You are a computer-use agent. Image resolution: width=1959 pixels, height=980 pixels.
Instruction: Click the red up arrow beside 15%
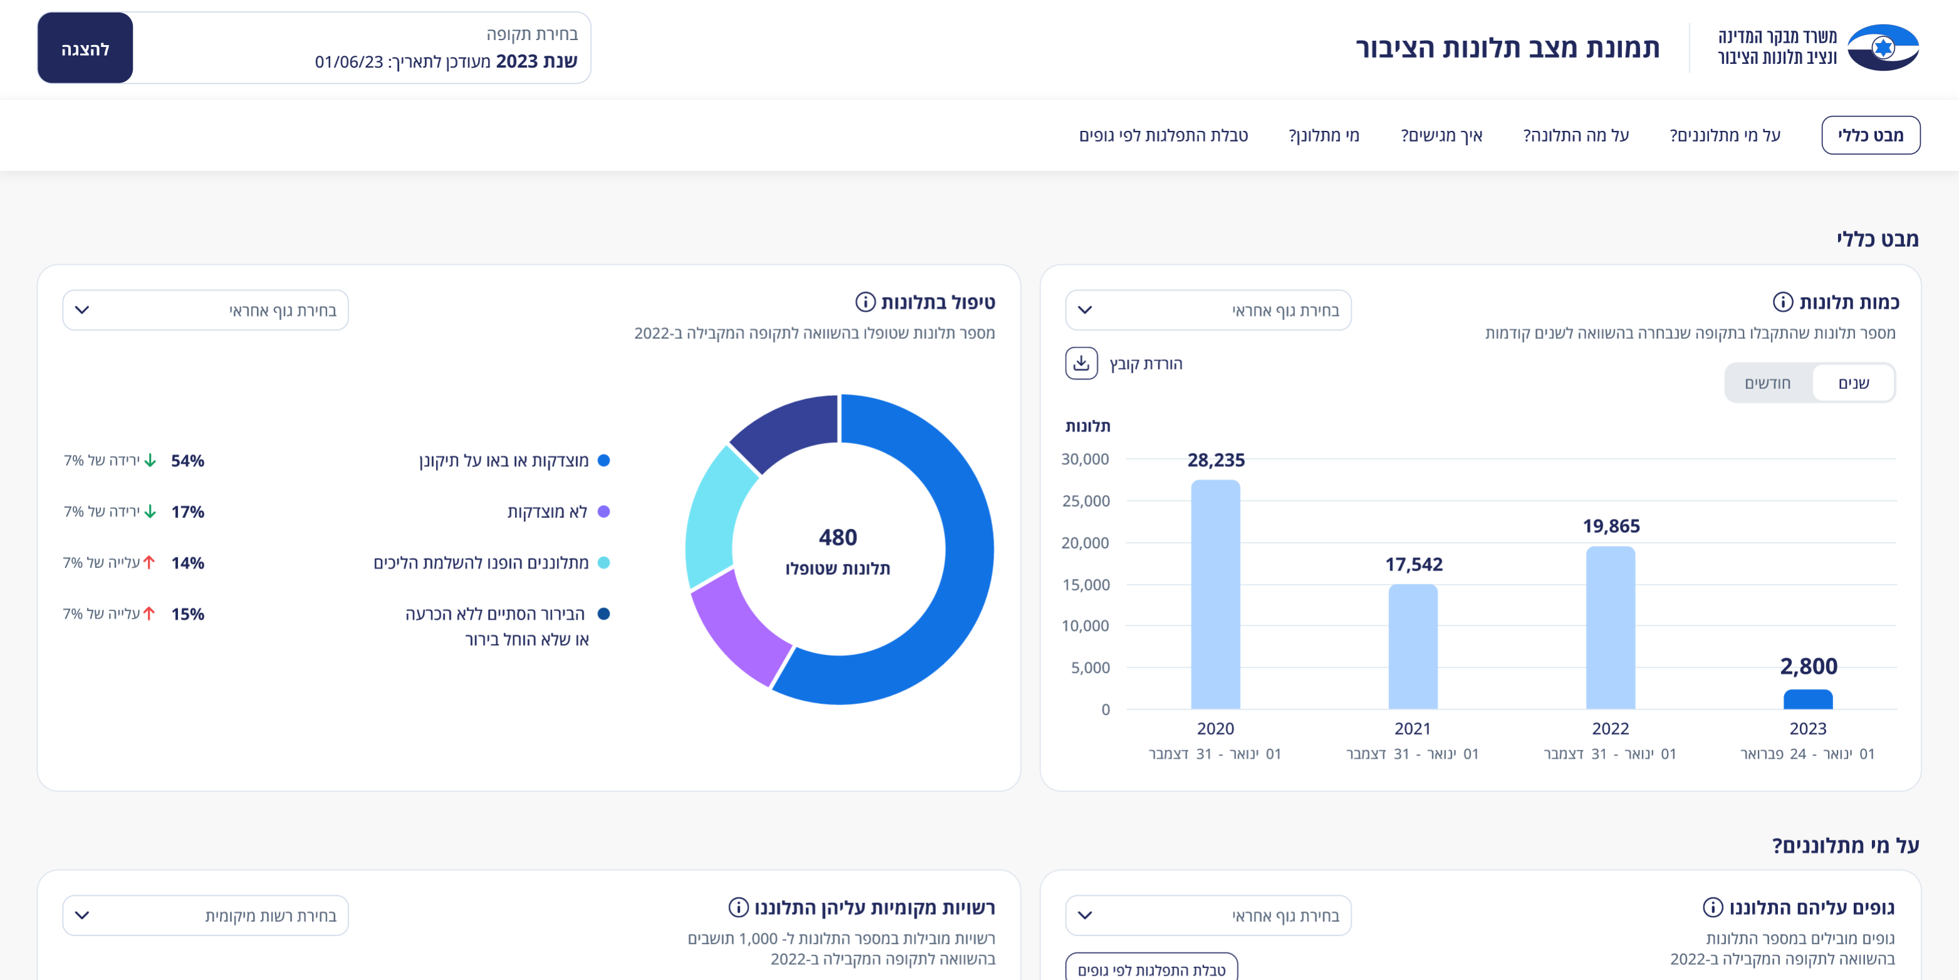(x=149, y=614)
